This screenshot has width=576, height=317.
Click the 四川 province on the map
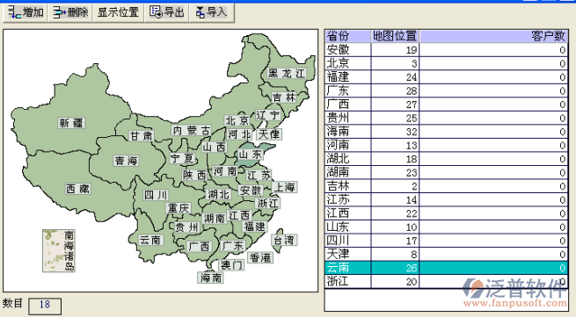156,195
